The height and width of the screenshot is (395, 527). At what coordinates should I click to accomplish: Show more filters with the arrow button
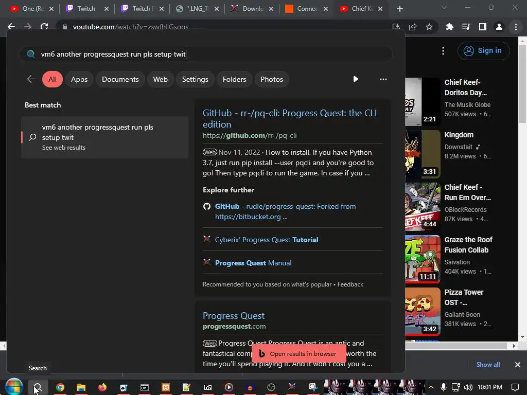[x=356, y=79]
